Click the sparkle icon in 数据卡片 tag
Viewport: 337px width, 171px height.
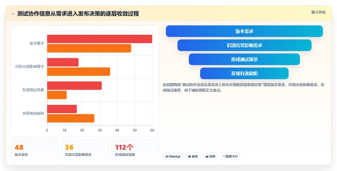point(224,156)
